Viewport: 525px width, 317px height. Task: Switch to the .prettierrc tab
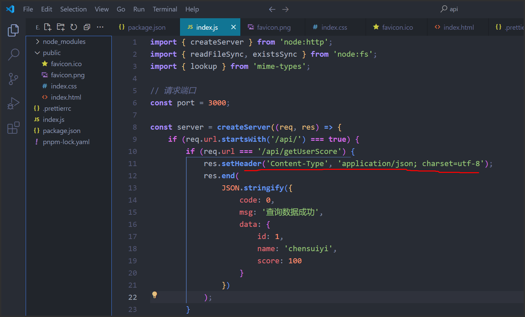(x=507, y=27)
